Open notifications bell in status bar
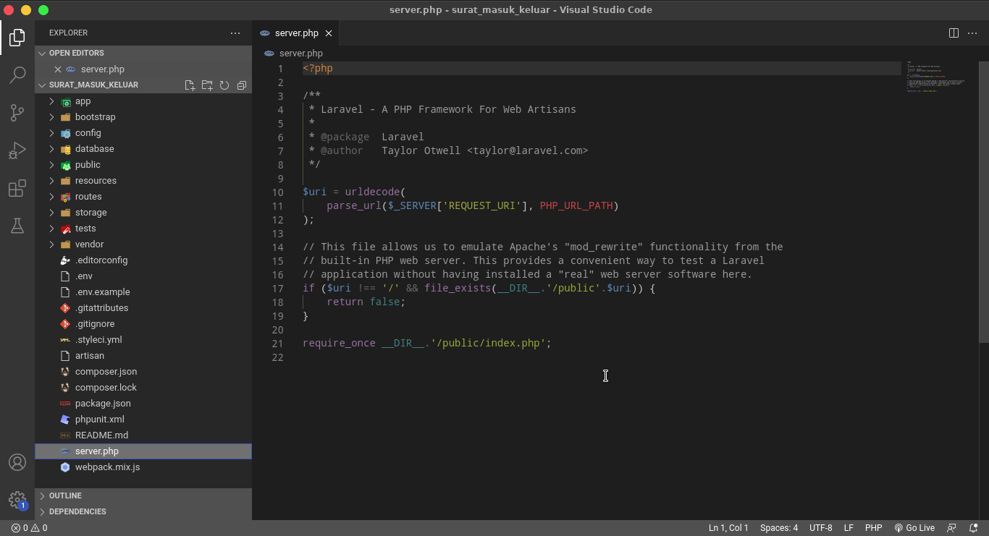Image resolution: width=989 pixels, height=536 pixels. (x=974, y=528)
